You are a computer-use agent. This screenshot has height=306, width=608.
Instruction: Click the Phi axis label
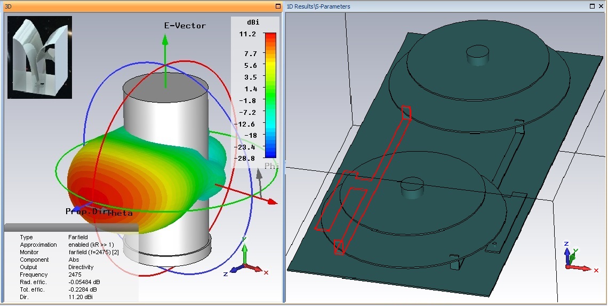pyautogui.click(x=271, y=166)
